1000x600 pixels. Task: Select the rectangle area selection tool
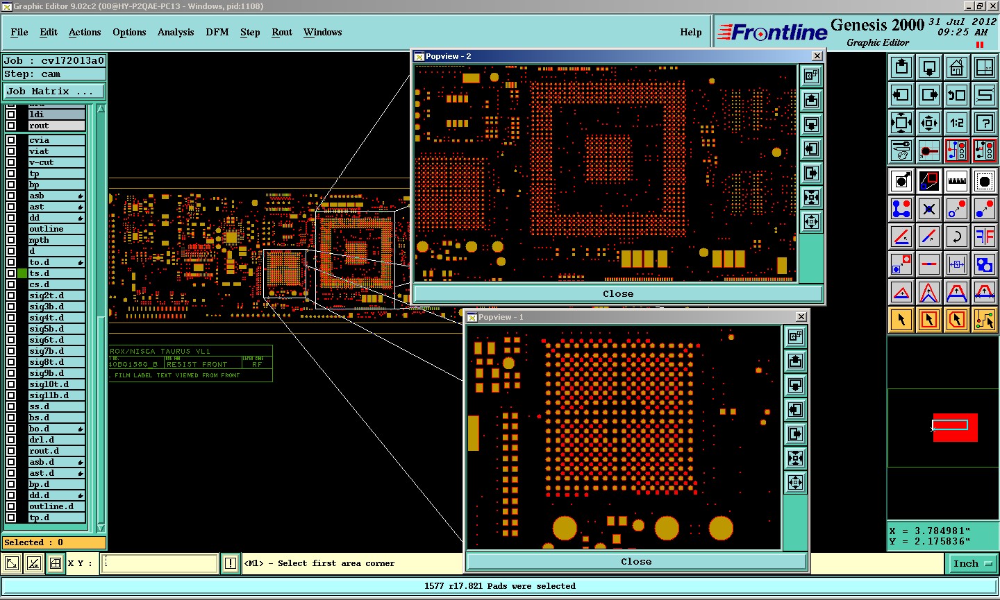point(929,320)
